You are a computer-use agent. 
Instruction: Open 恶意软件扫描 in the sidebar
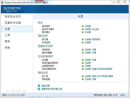pos(13,23)
